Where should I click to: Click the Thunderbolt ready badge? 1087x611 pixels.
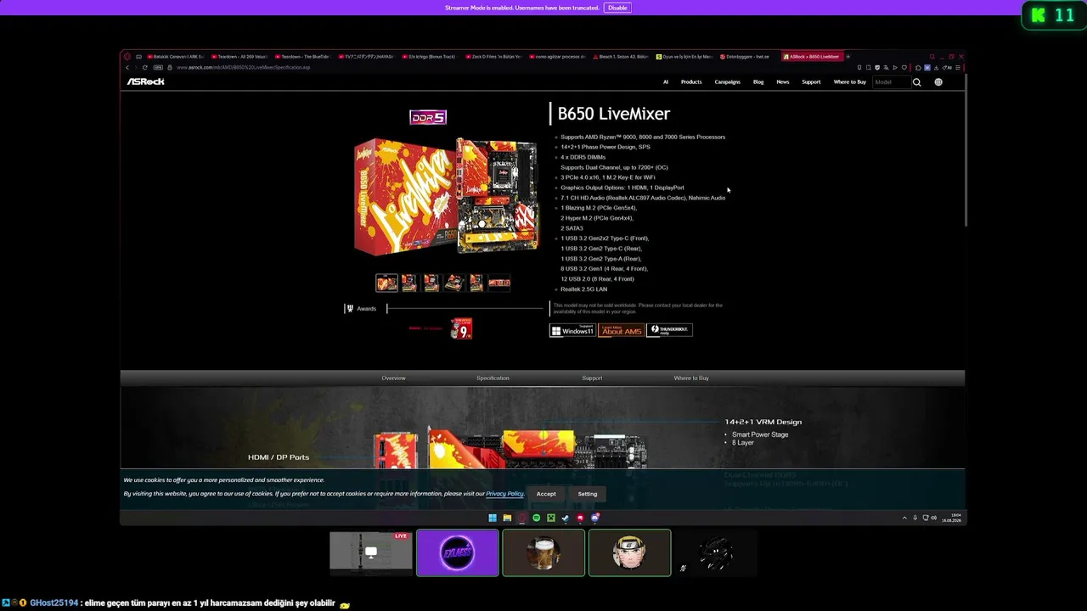point(669,330)
